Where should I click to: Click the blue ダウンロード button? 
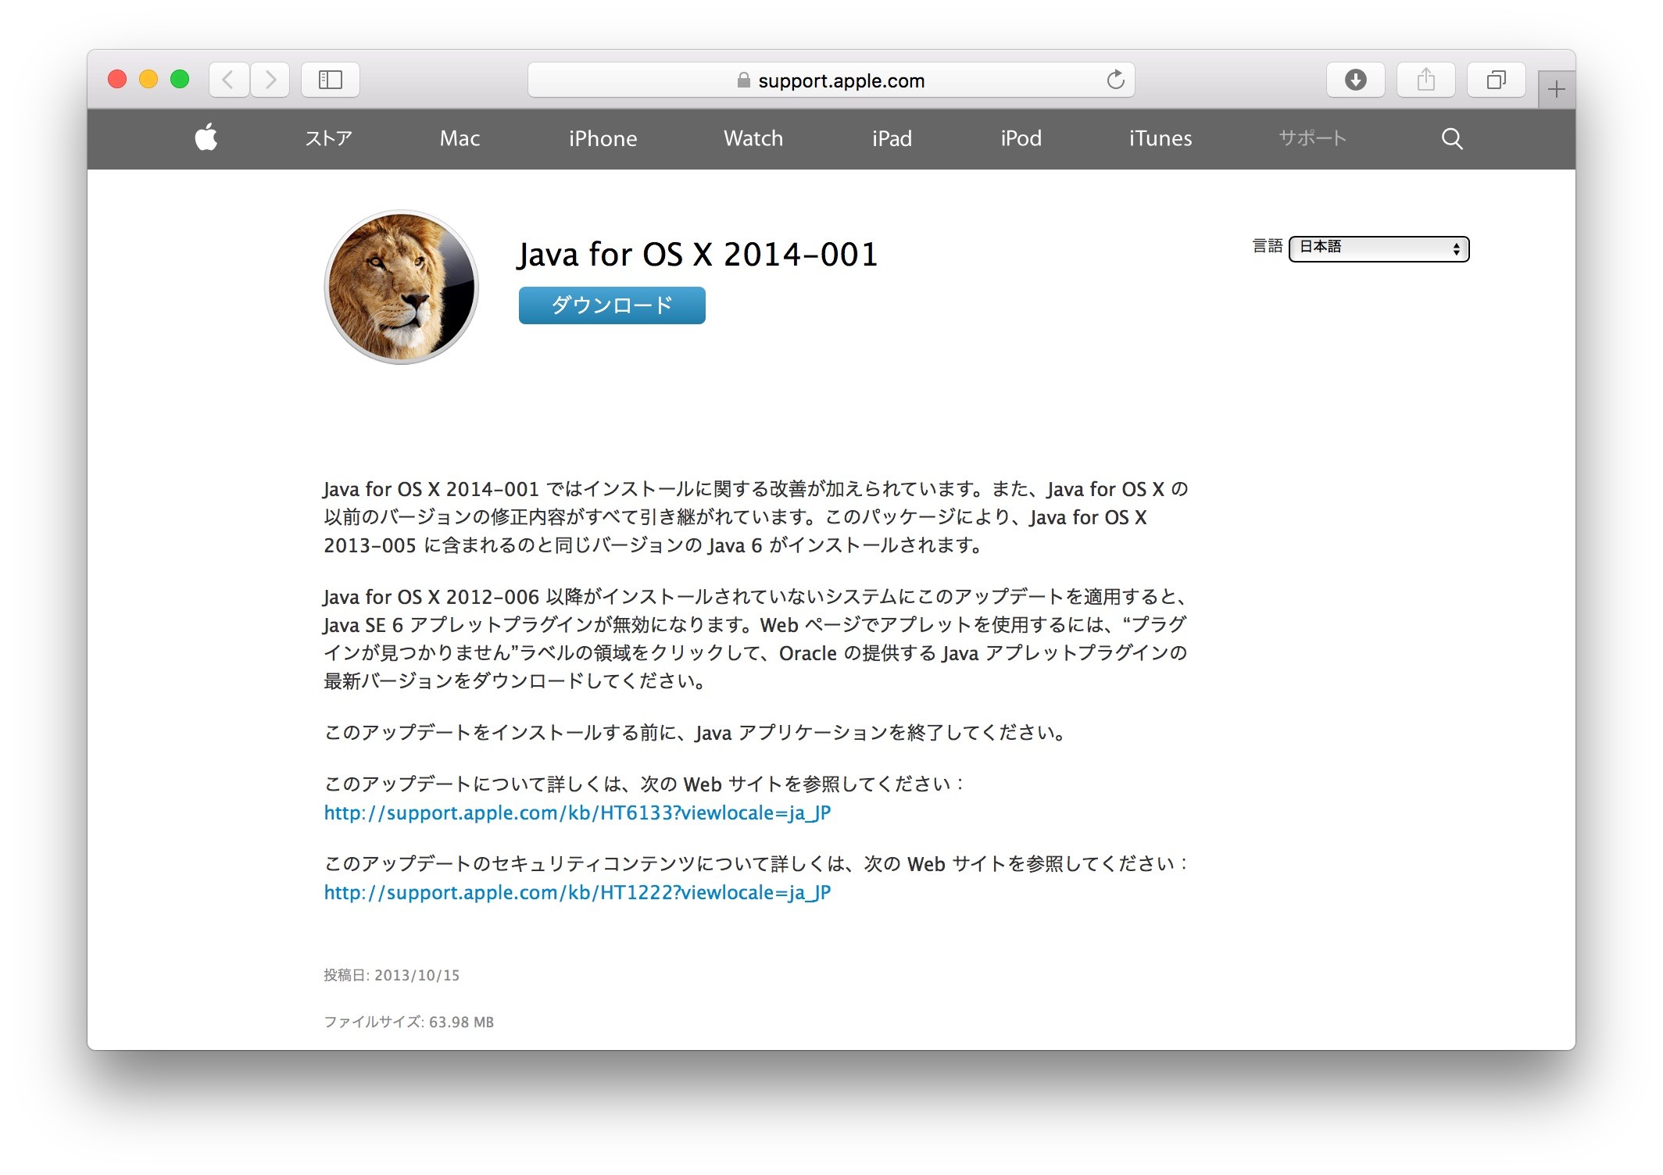tap(612, 305)
